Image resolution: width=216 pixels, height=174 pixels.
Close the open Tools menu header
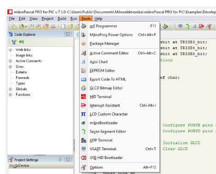point(86,19)
